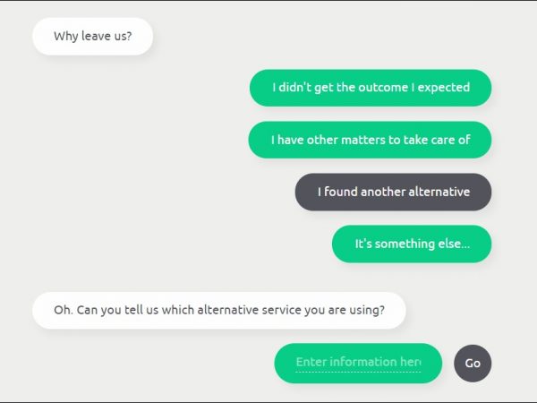This screenshot has width=537, height=403.
Task: Click the dotted underline of the input field
Action: pyautogui.click(x=358, y=371)
